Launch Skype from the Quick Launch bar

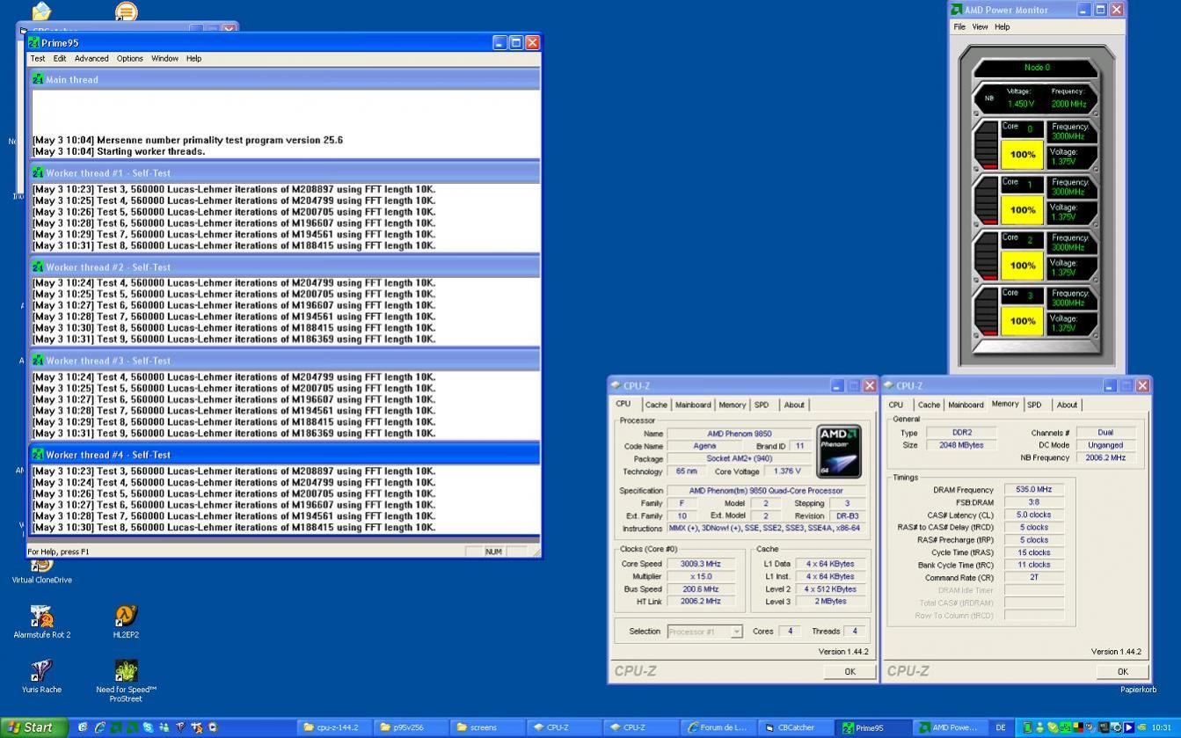[148, 727]
